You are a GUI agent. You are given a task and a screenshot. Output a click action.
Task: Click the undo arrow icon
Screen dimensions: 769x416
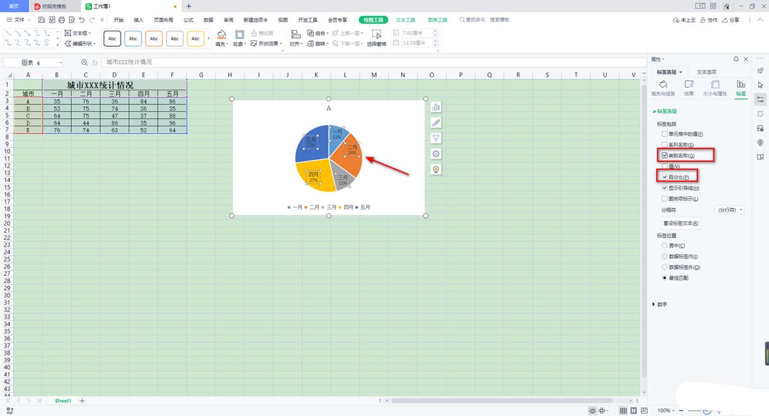[x=81, y=20]
